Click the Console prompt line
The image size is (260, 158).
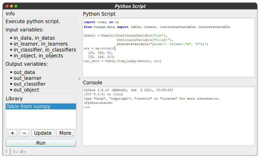87,107
